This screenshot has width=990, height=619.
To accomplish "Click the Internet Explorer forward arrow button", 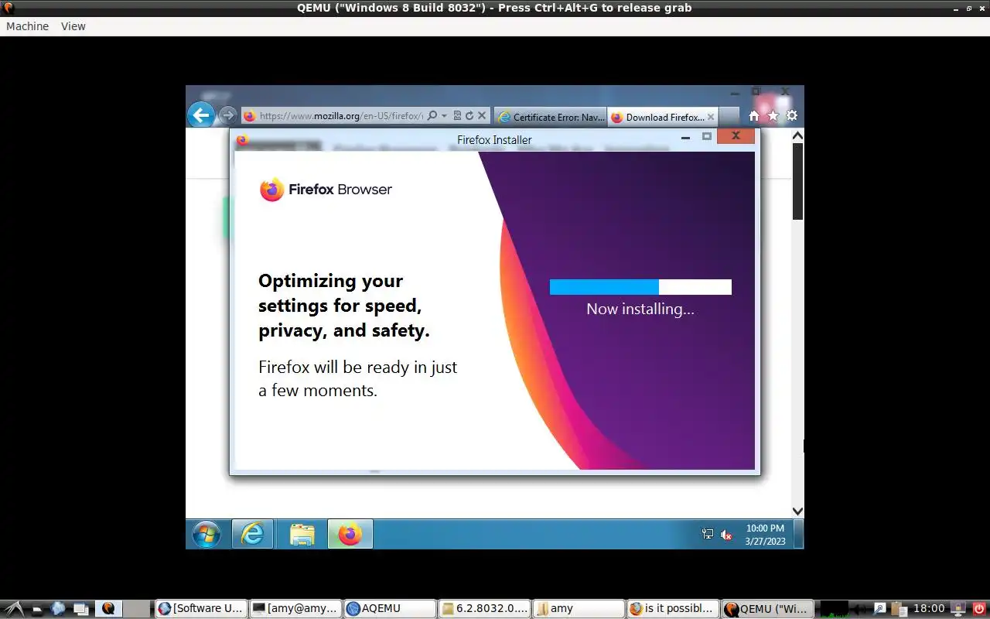I will click(x=227, y=116).
